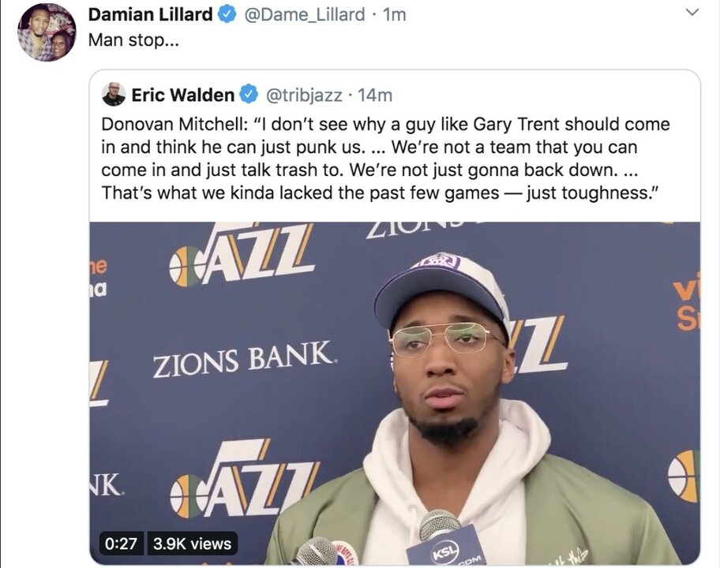Image resolution: width=720 pixels, height=568 pixels.
Task: Click the 3.9K views label
Action: [192, 544]
